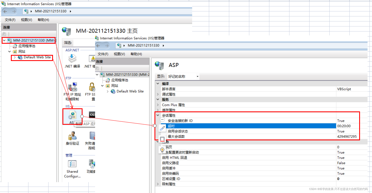Select the CGI feature icon

[x=92, y=115]
